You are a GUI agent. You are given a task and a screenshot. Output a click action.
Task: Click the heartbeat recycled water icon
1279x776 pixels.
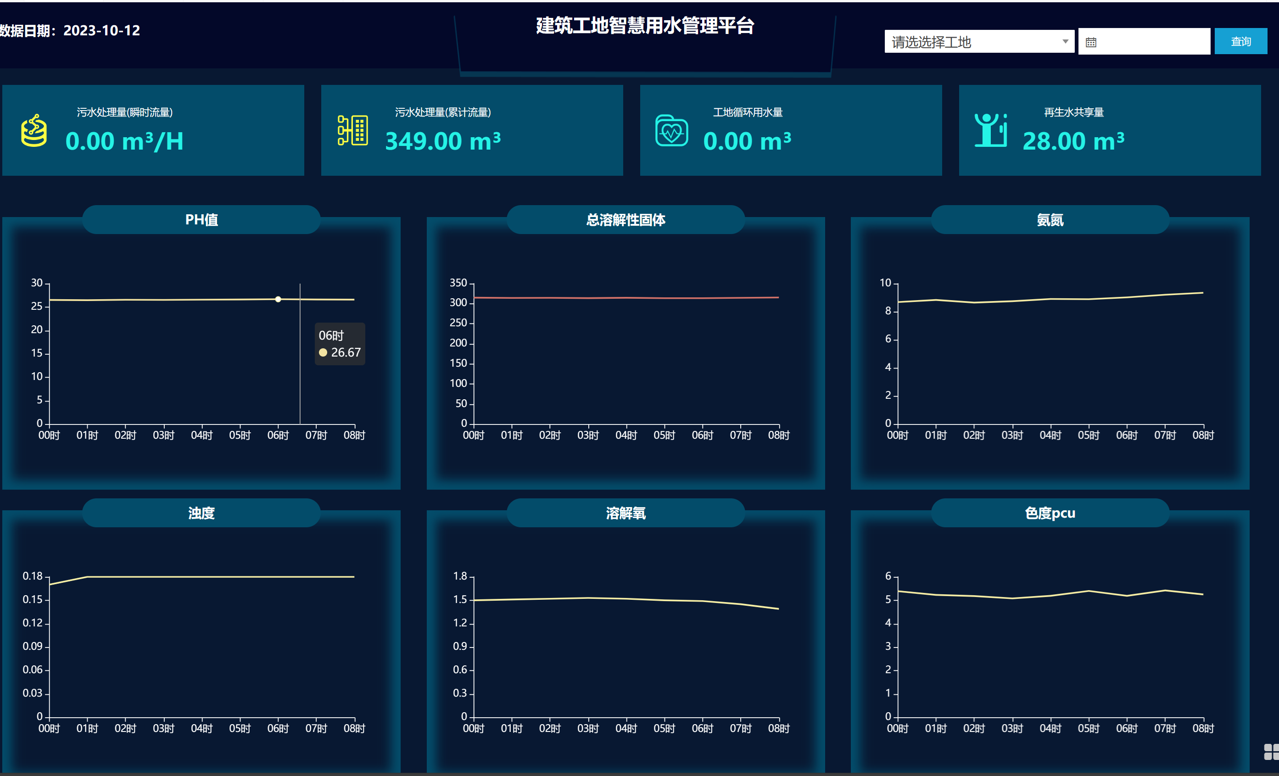672,131
